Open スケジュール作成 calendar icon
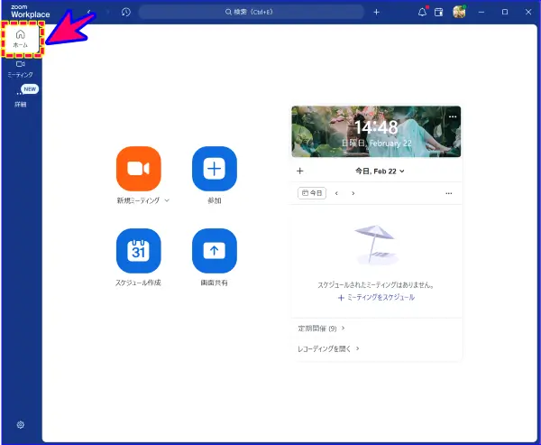The image size is (541, 445). pos(139,251)
